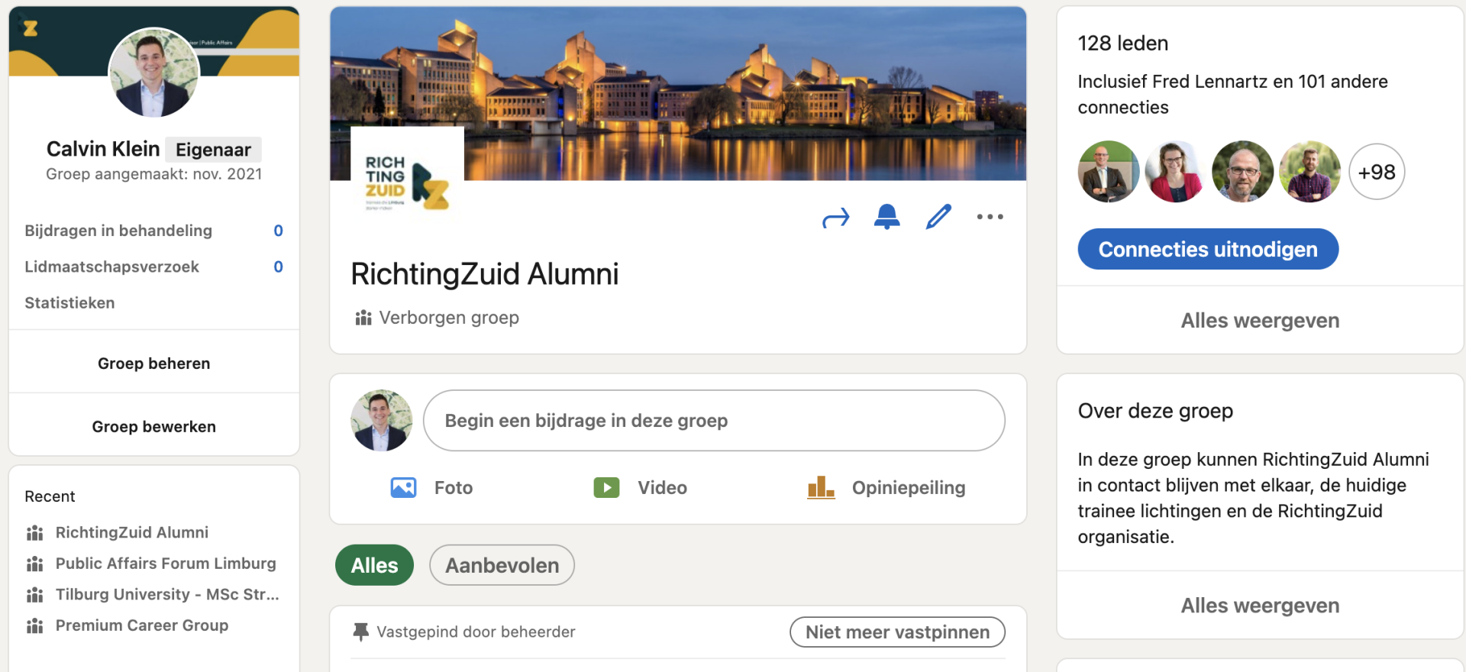Expand the +98 members bubble
This screenshot has height=672, width=1466.
1377,172
